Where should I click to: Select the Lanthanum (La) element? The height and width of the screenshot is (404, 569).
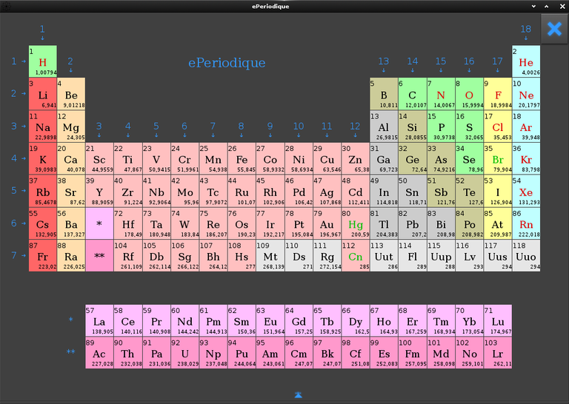tap(99, 321)
